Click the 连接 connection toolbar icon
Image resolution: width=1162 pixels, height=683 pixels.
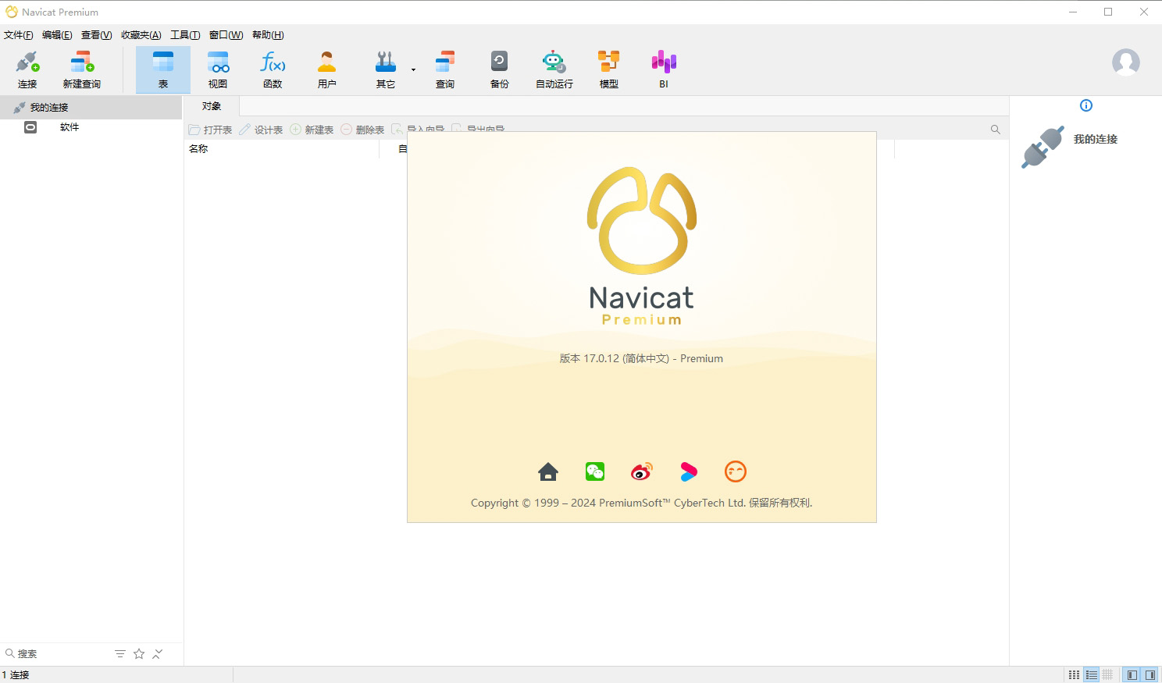(27, 69)
